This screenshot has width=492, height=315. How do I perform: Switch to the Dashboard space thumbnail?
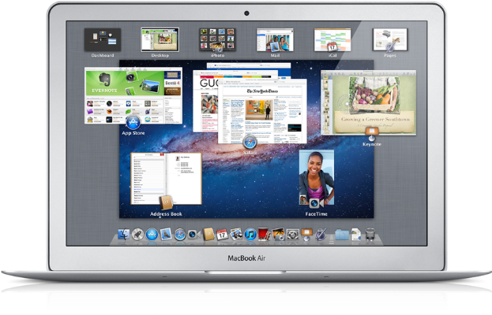[103, 39]
